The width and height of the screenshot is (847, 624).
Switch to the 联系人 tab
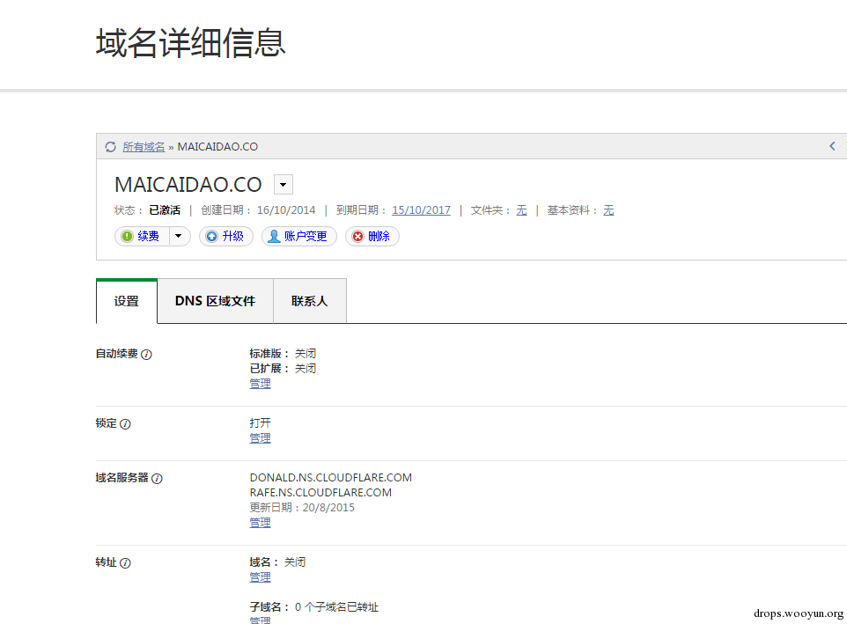click(x=310, y=301)
